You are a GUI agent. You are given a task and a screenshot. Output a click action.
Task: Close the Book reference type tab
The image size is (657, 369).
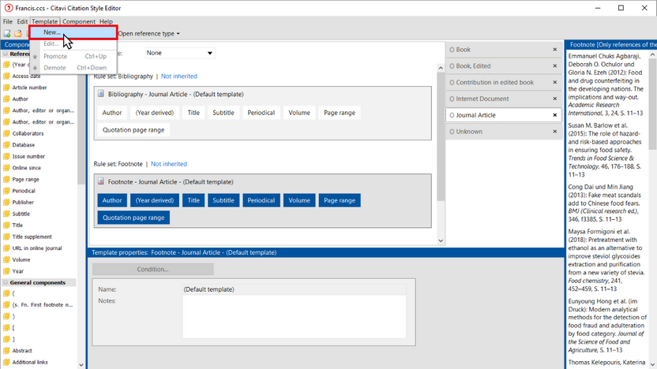pyautogui.click(x=555, y=50)
